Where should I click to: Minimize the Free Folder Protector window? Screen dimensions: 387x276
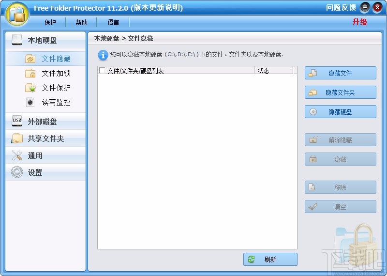tap(365, 8)
